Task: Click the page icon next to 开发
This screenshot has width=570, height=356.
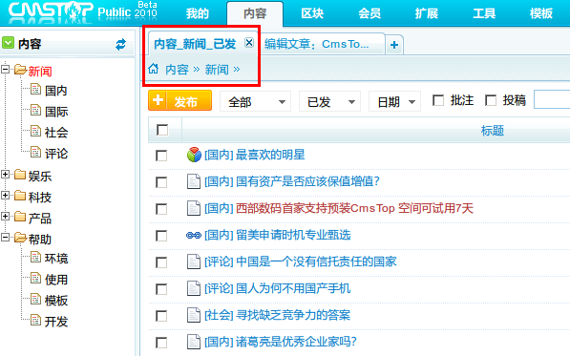Action: pos(35,320)
